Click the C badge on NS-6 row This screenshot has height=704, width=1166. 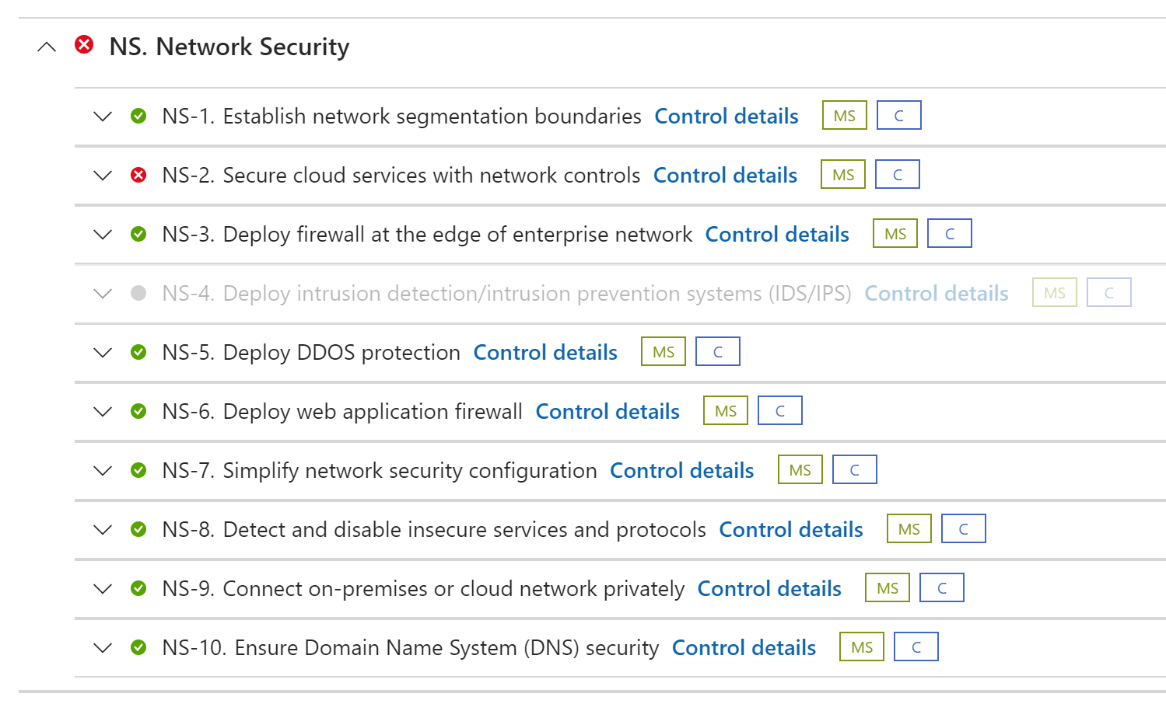tap(779, 411)
